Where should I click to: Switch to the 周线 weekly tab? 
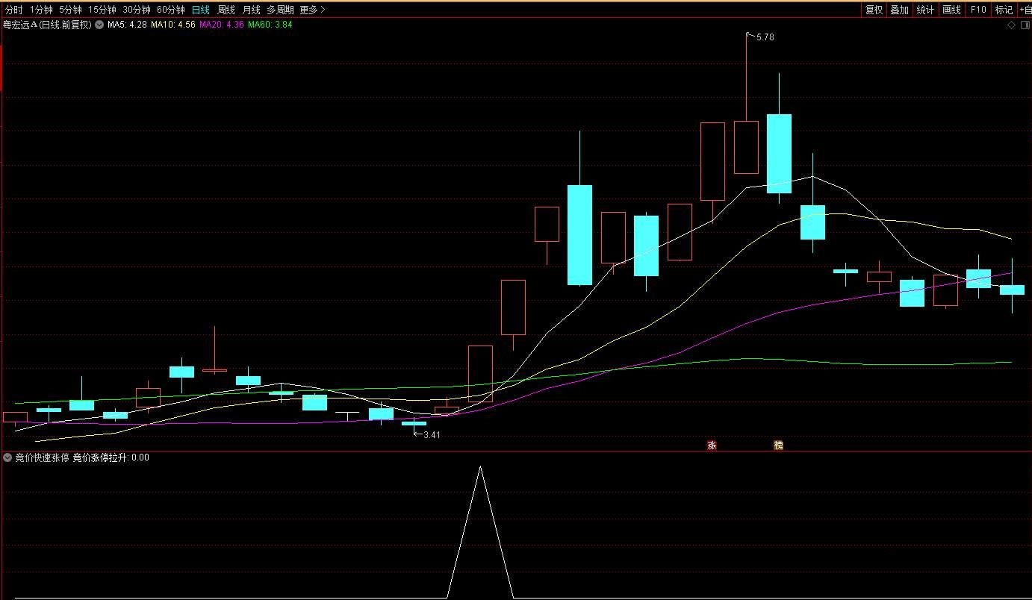(226, 10)
